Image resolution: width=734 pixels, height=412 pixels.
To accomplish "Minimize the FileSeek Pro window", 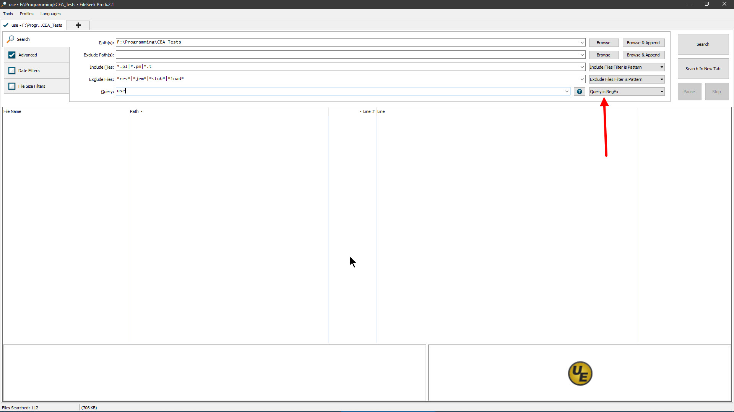I will (x=690, y=4).
